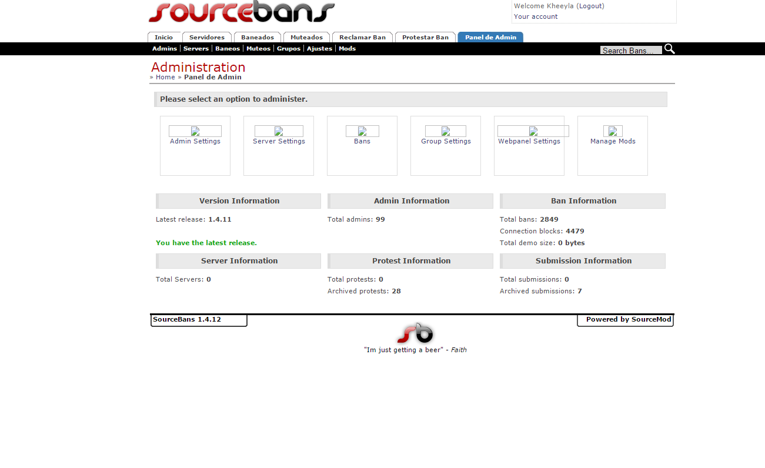Screen dimensions: 765x468
Task: Click Connection blocks: 4479 text
Action: click(x=542, y=231)
